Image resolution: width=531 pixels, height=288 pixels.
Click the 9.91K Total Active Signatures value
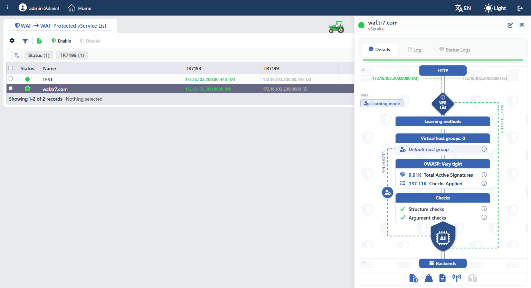[x=415, y=175]
